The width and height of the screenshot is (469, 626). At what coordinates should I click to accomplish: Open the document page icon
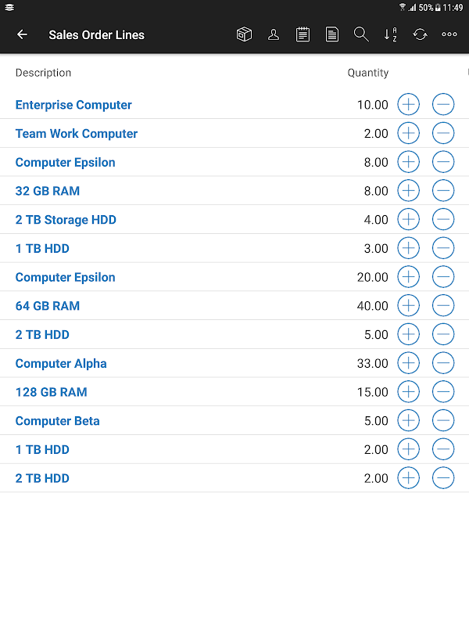[x=332, y=34]
